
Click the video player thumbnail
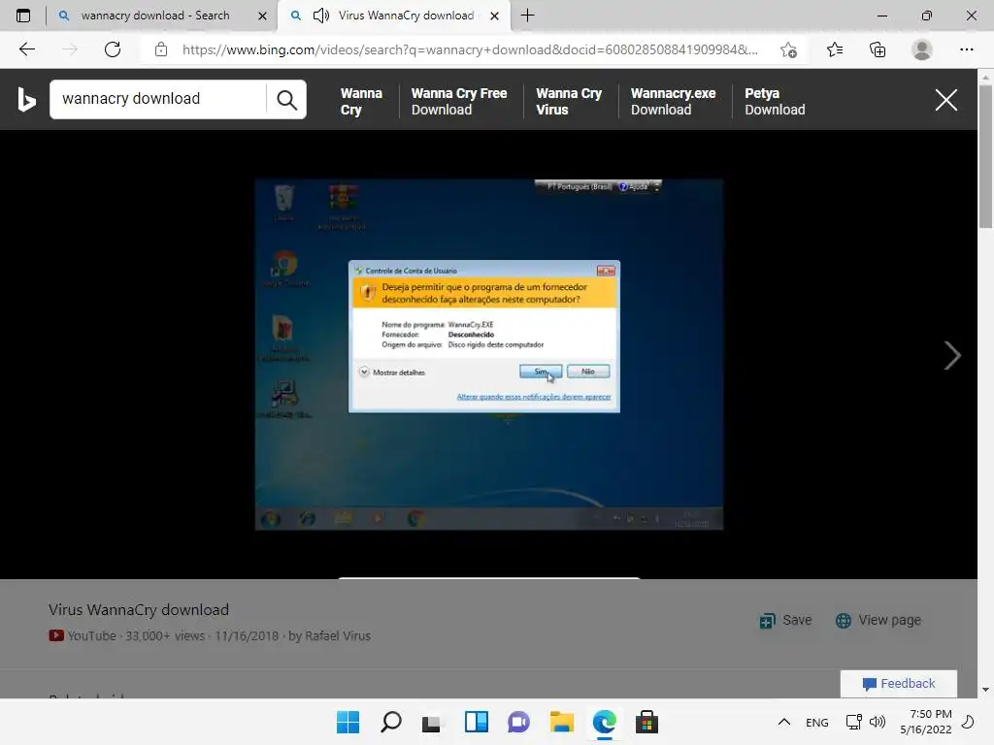[x=489, y=354]
